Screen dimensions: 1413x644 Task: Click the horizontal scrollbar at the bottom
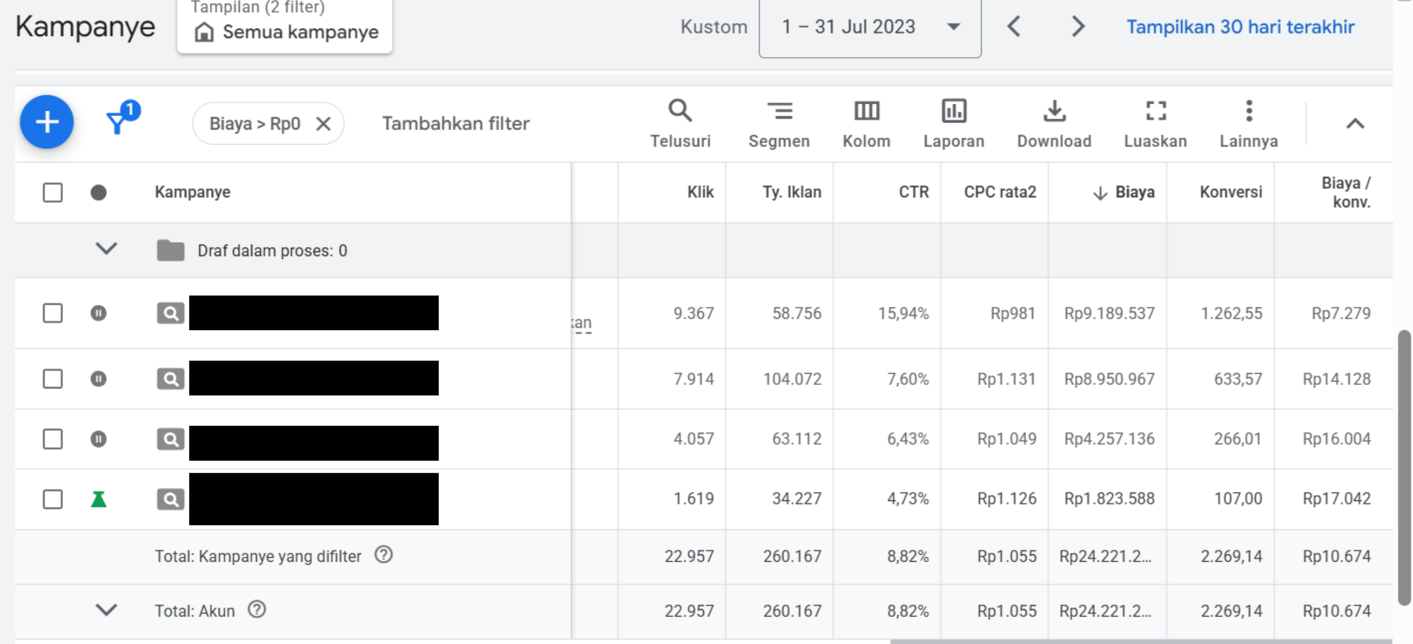click(x=1141, y=641)
